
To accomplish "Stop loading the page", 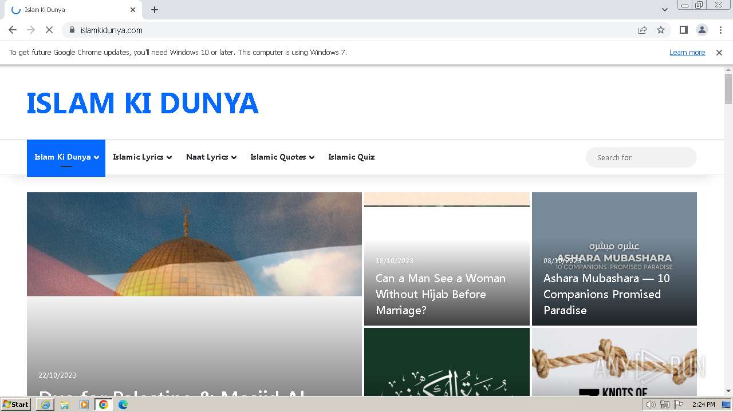I will click(x=49, y=30).
